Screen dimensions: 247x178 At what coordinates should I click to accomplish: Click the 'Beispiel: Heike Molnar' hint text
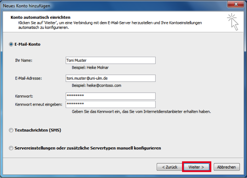click(x=90, y=67)
